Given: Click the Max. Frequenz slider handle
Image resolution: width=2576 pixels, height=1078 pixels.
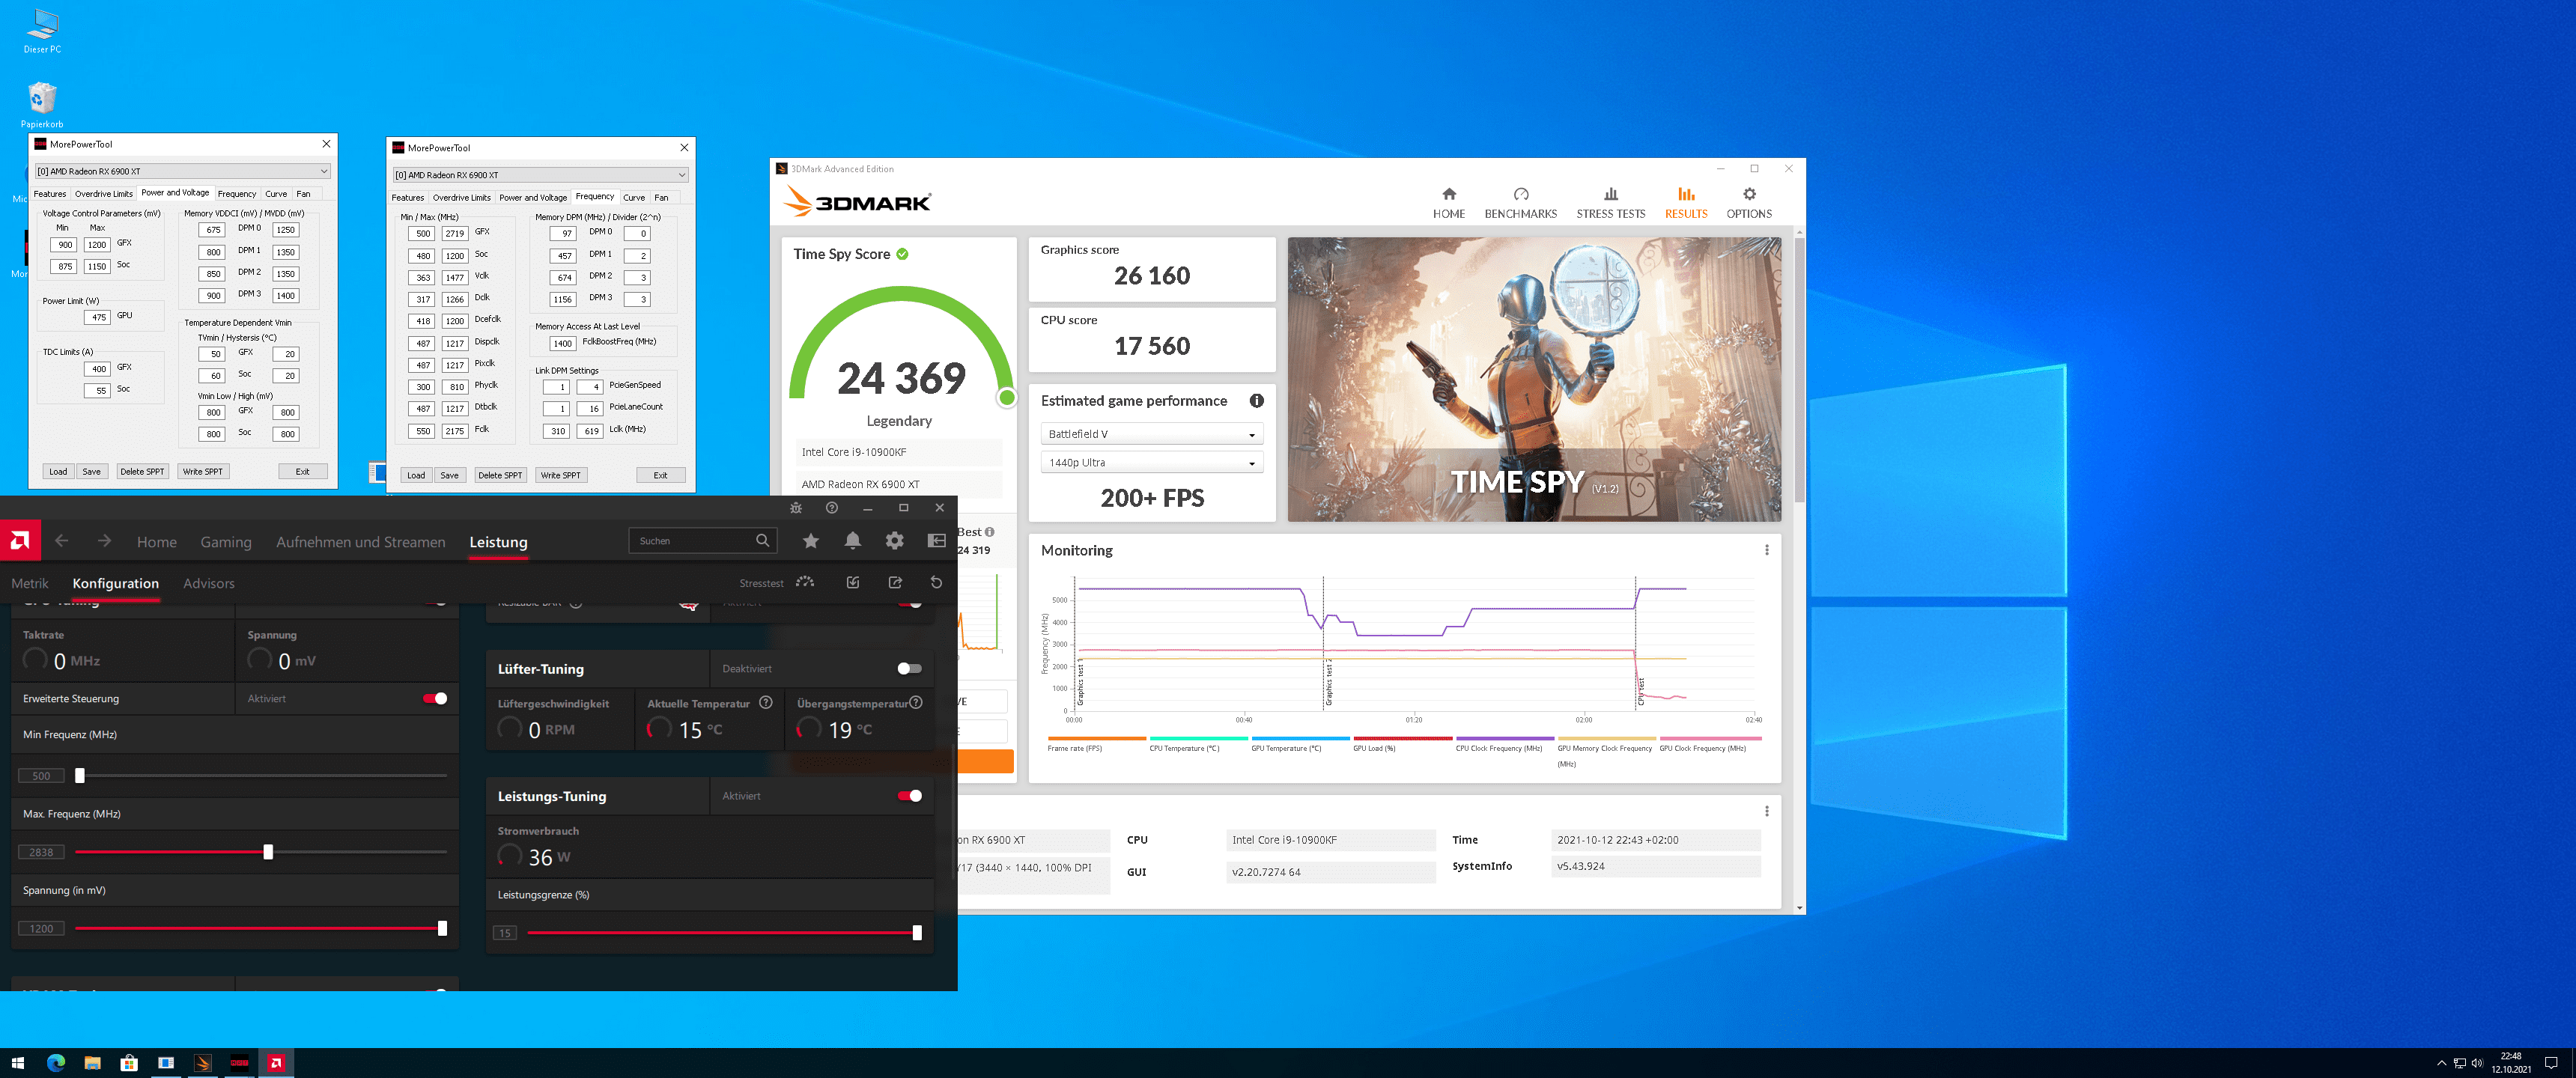Looking at the screenshot, I should click(268, 852).
